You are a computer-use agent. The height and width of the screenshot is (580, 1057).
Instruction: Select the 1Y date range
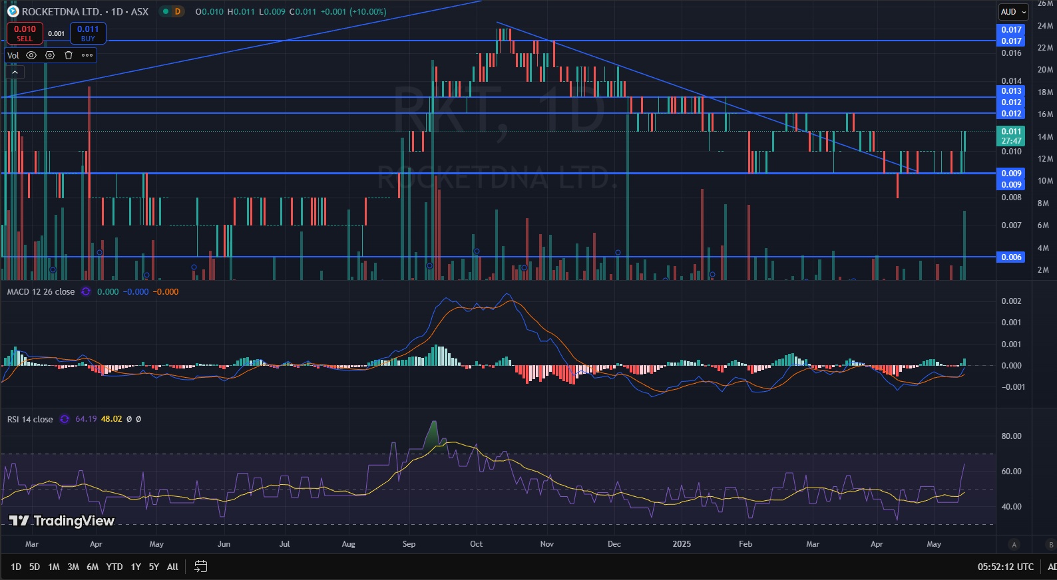coord(136,567)
